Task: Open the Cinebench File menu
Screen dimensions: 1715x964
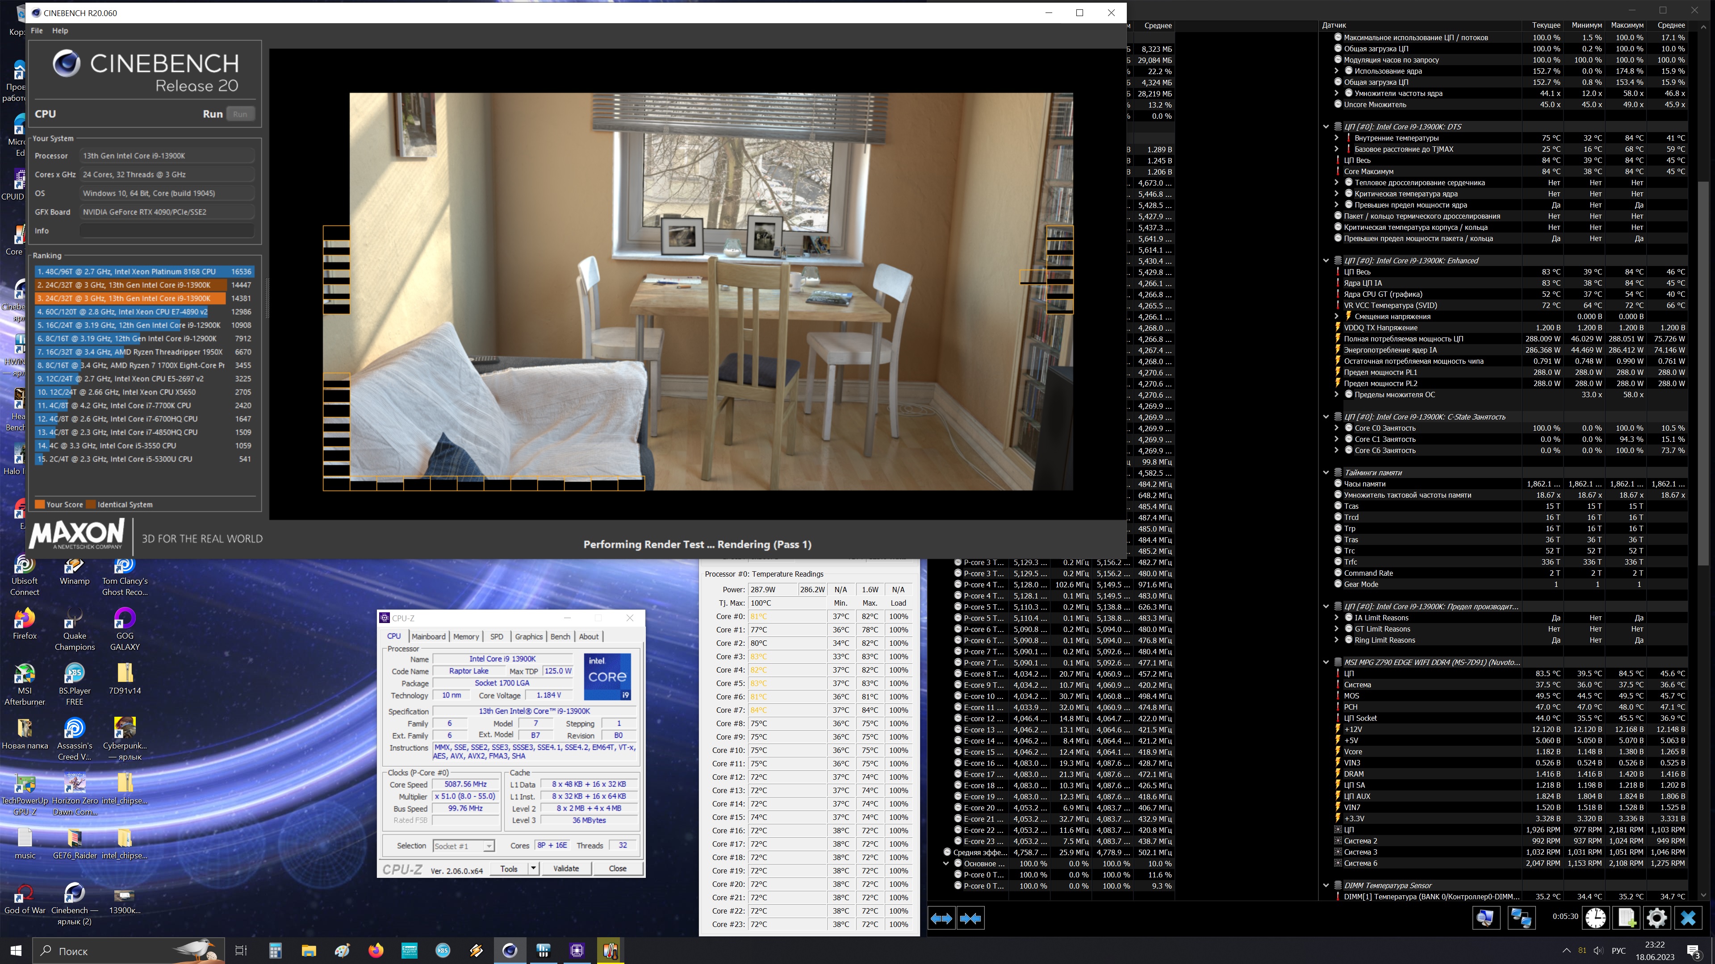Action: tap(37, 31)
